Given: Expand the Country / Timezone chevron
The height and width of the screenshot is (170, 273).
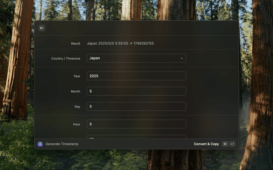Looking at the screenshot, I should point(182,58).
